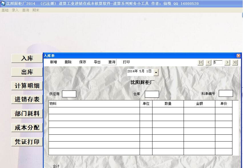
Task: Click the 金额 column header
Action: (199, 104)
